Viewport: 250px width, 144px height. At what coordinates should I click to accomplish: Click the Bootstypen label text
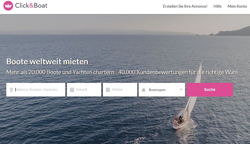click(x=157, y=90)
